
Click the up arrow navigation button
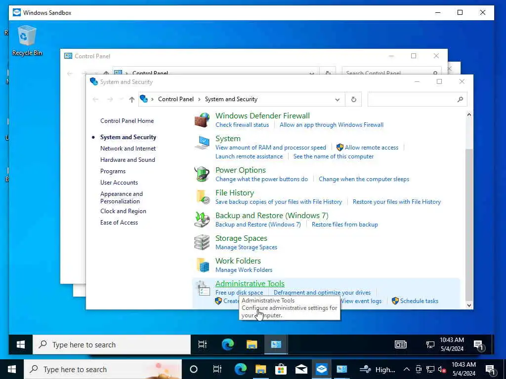(131, 100)
